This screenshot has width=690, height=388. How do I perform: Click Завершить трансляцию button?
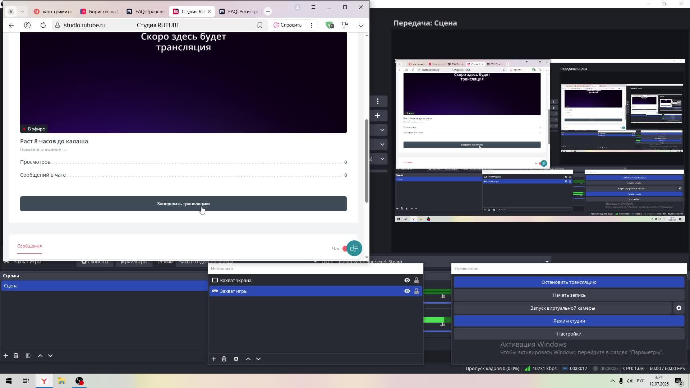coord(183,204)
